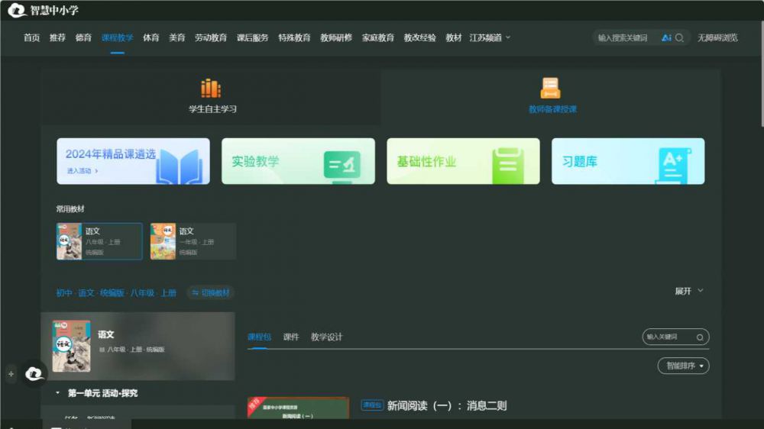Open 德育 in the navigation menu
The width and height of the screenshot is (764, 429).
pyautogui.click(x=83, y=37)
